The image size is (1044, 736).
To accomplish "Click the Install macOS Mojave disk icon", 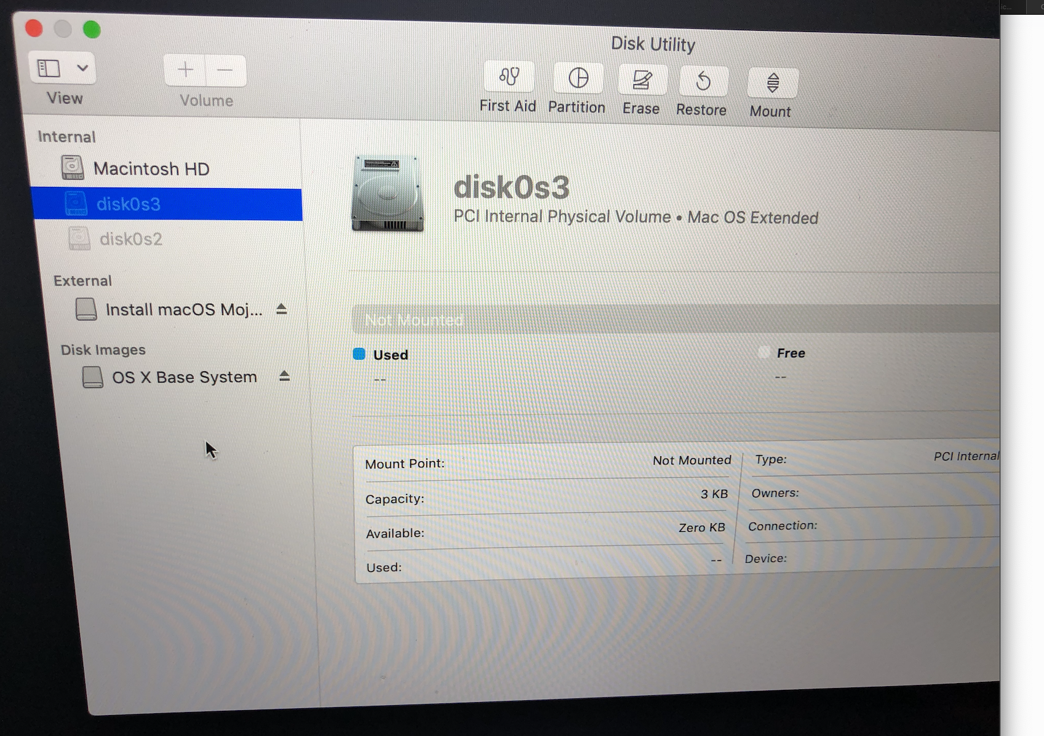I will point(86,309).
